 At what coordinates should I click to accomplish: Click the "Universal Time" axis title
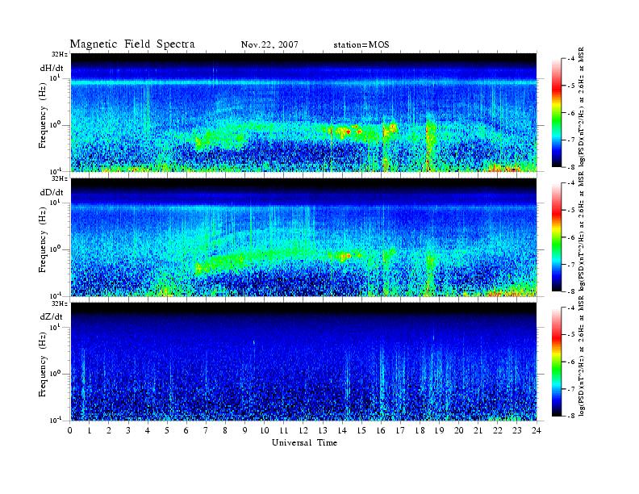click(304, 442)
